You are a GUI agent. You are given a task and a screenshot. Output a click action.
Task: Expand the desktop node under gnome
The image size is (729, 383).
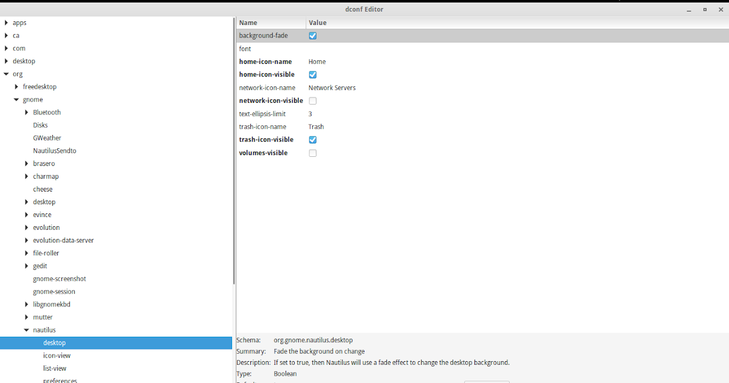27,202
